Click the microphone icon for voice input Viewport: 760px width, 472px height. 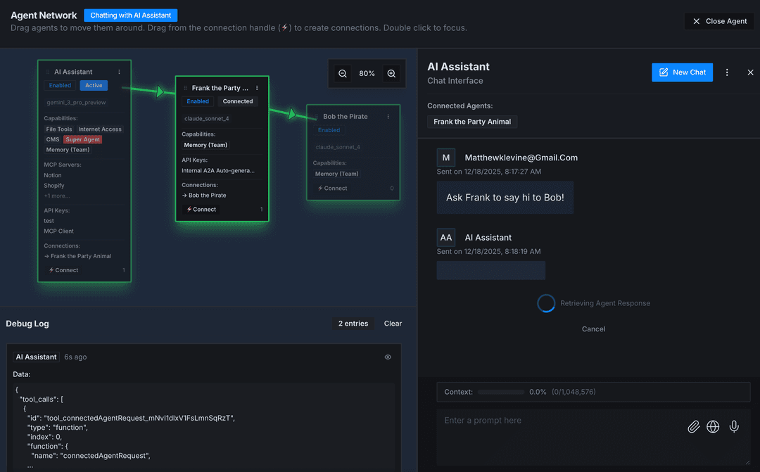click(x=734, y=426)
